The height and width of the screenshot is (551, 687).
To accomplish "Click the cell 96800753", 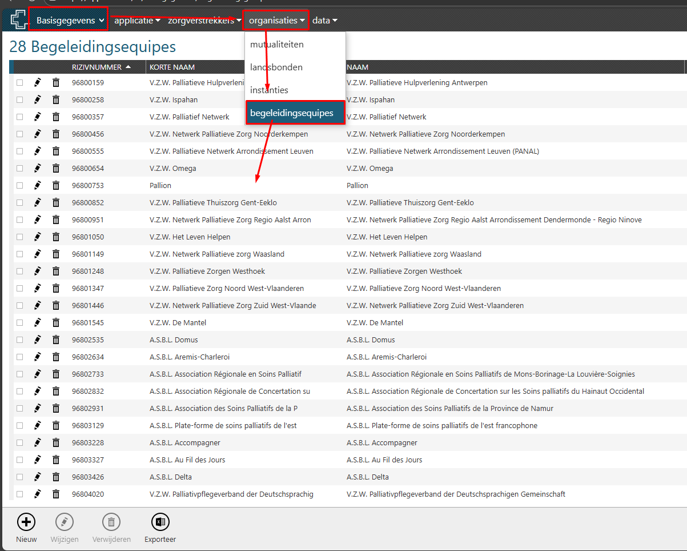I will pyautogui.click(x=88, y=186).
